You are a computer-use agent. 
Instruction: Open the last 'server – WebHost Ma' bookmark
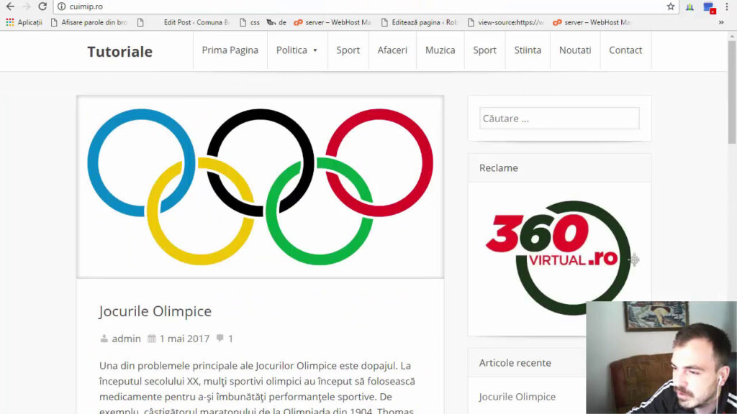point(592,22)
